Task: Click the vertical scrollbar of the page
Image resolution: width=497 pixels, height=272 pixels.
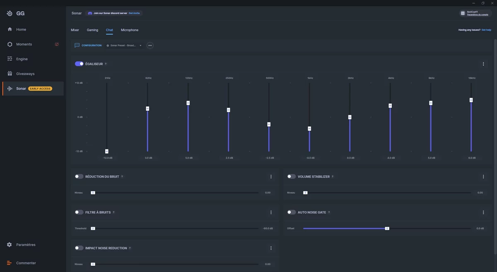Action: coord(495,147)
